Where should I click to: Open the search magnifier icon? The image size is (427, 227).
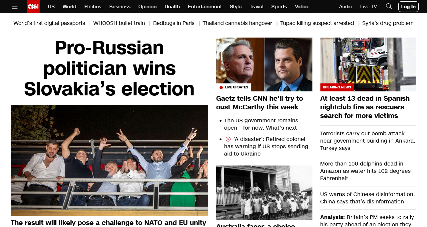[x=389, y=6]
